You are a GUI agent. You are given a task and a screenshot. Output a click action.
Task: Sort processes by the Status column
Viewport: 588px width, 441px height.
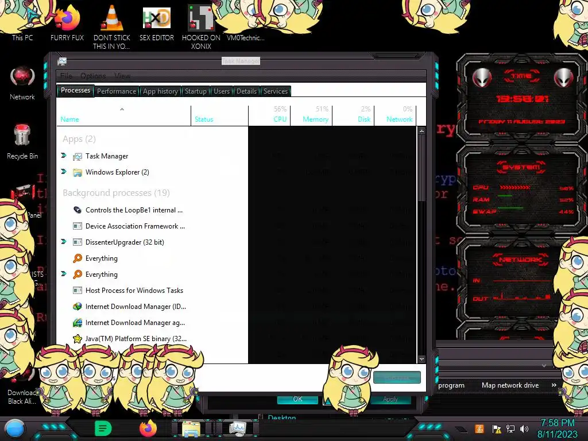pyautogui.click(x=220, y=115)
